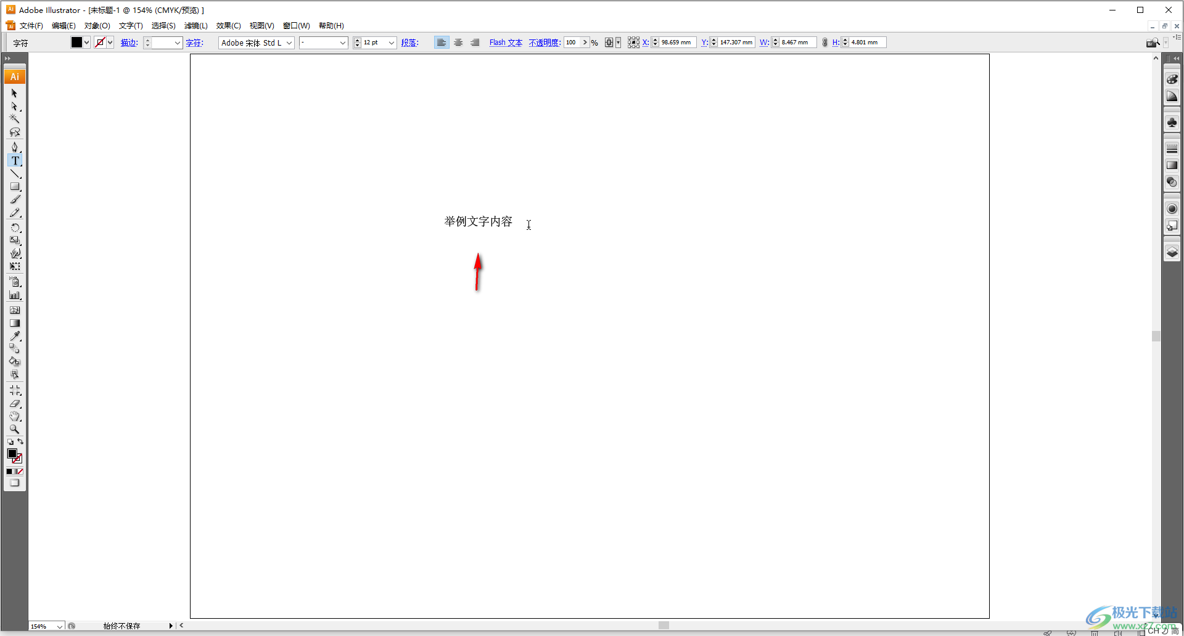Viewport: 1184px width, 636px height.
Task: Toggle align right paragraph button
Action: [x=475, y=43]
